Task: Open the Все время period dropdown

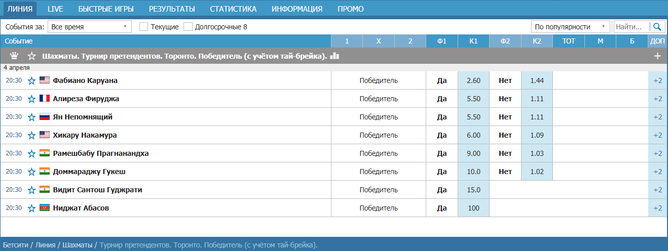Action: coord(89,27)
